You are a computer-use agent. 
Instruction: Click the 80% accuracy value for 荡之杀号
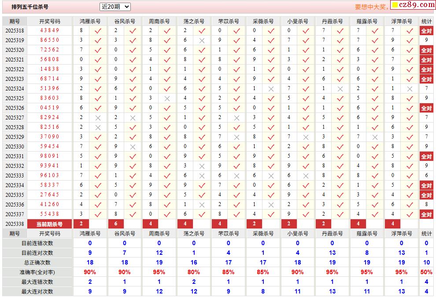pos(194,272)
